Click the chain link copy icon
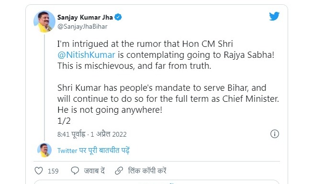This screenshot has width=323, height=184. 119,171
